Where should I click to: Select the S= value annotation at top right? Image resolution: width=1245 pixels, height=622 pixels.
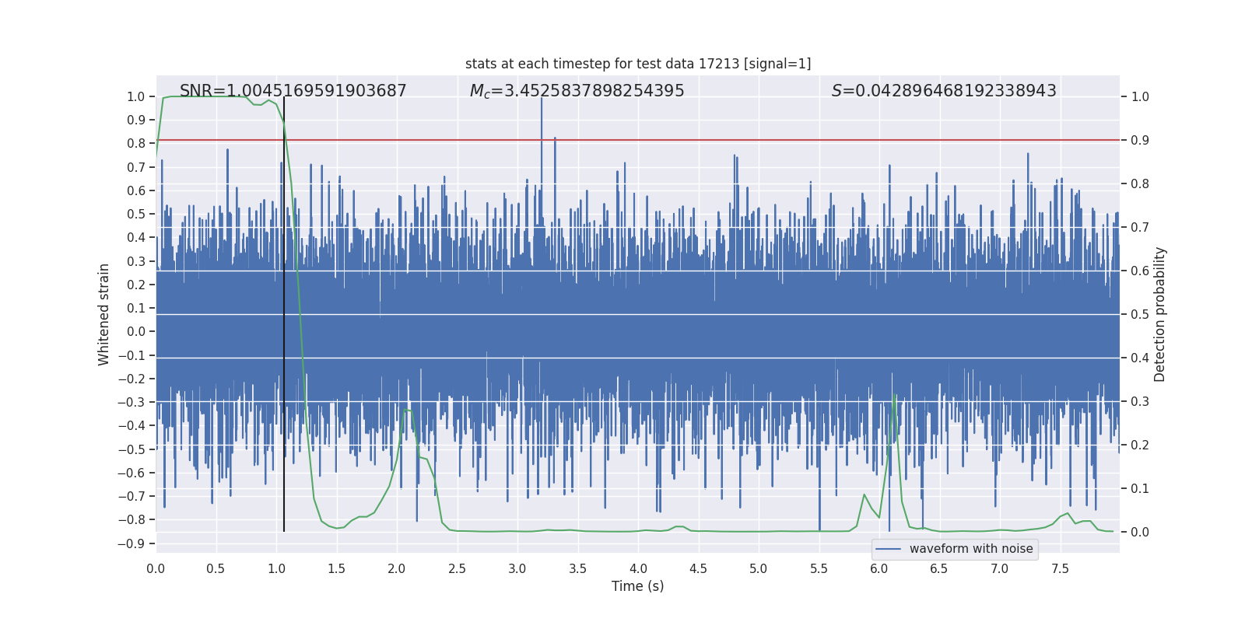tap(943, 91)
